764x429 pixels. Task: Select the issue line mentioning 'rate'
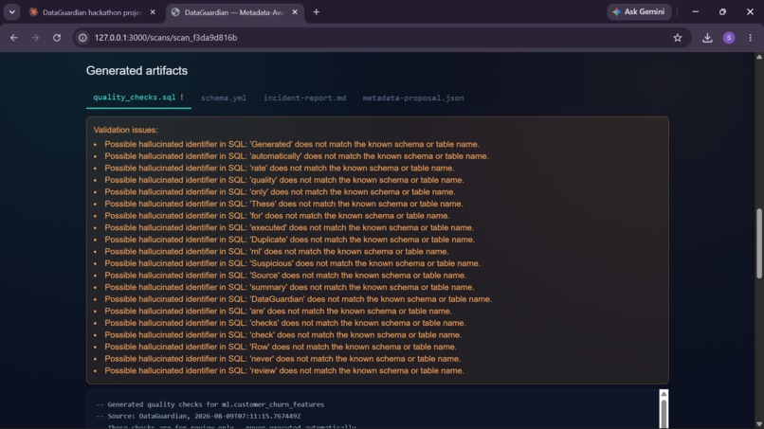pyautogui.click(x=280, y=168)
